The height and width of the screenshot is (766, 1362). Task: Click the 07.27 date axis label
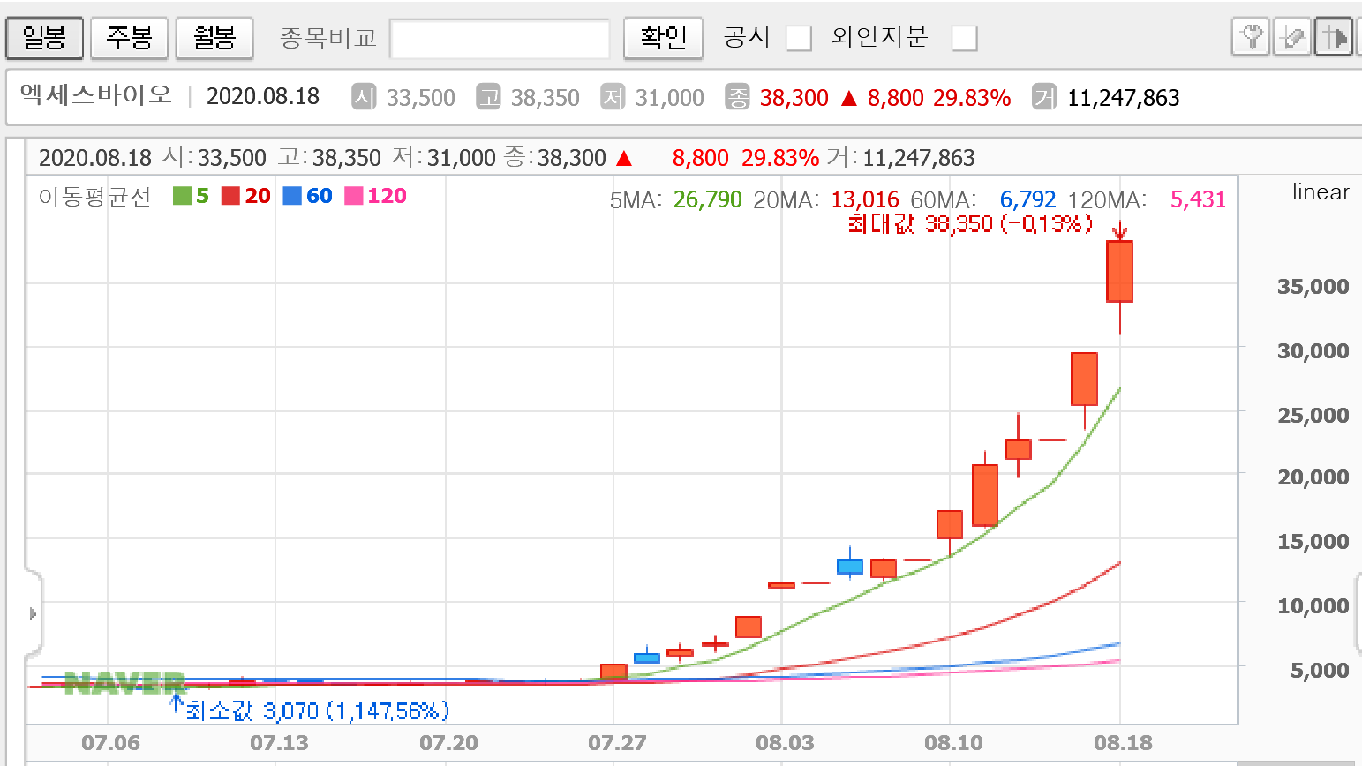[617, 743]
